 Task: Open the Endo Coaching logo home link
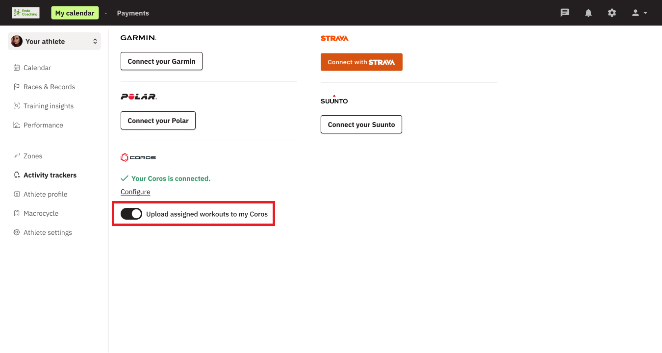tap(25, 13)
